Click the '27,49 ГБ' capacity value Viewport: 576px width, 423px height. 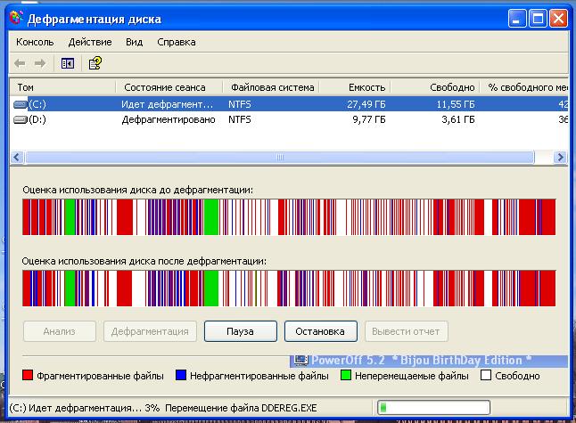(366, 104)
